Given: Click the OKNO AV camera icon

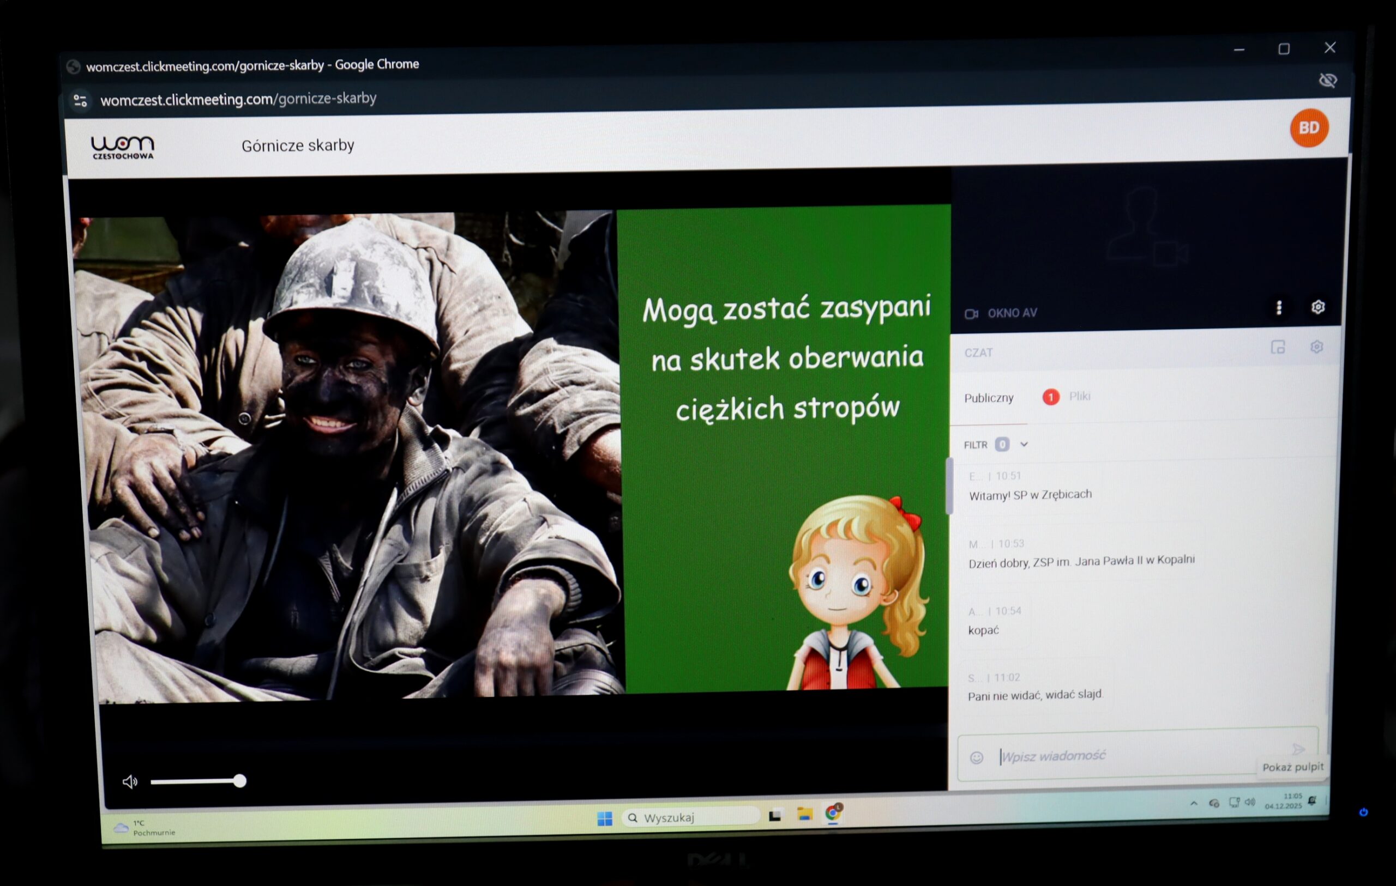Looking at the screenshot, I should click(971, 314).
